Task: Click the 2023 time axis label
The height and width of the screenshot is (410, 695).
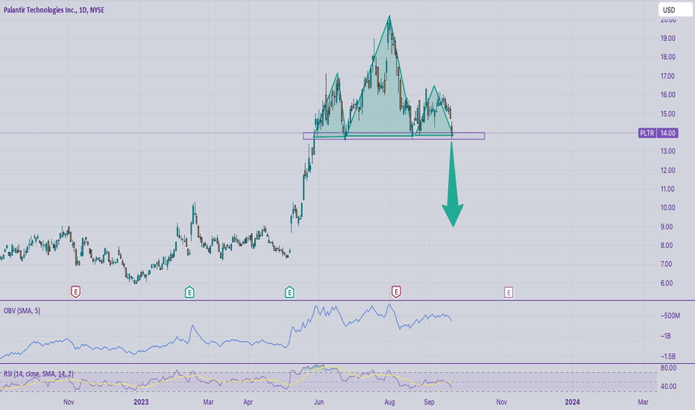Action: 141,402
